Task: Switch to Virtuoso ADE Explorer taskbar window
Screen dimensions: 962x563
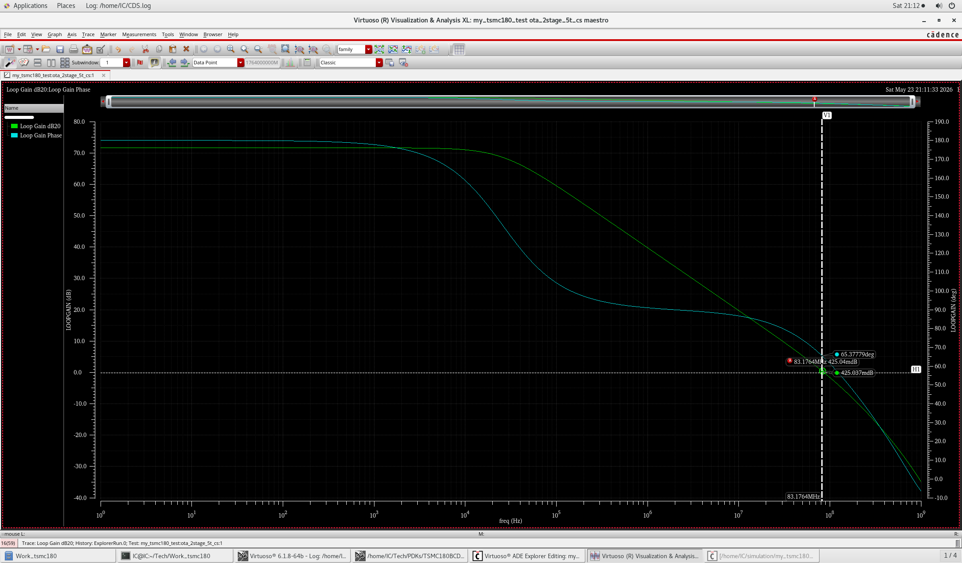Action: [x=527, y=556]
